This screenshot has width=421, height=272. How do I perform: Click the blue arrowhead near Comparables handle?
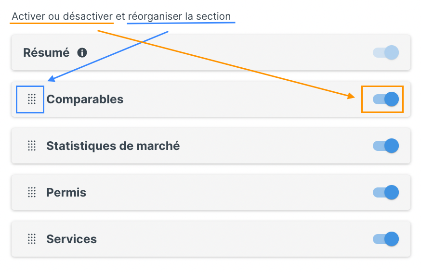point(51,78)
